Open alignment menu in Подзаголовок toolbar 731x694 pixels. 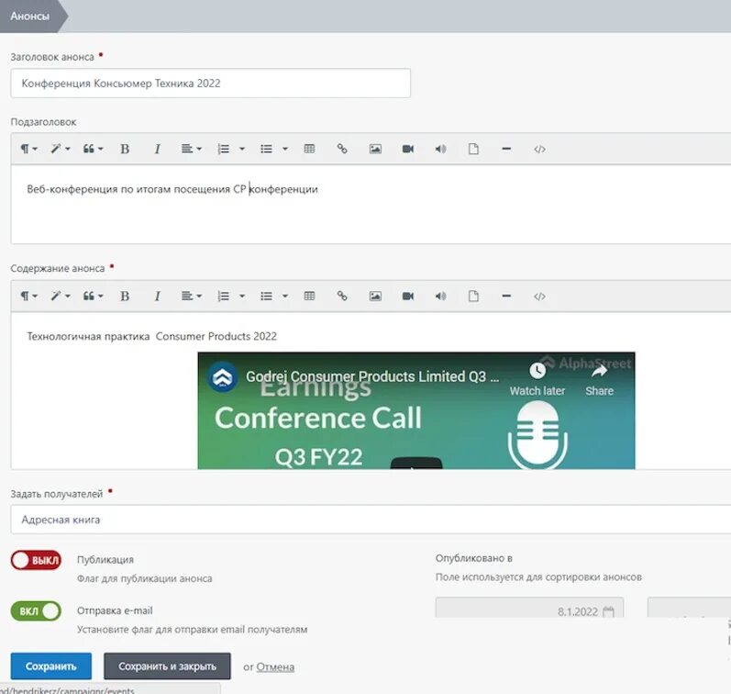coord(191,149)
